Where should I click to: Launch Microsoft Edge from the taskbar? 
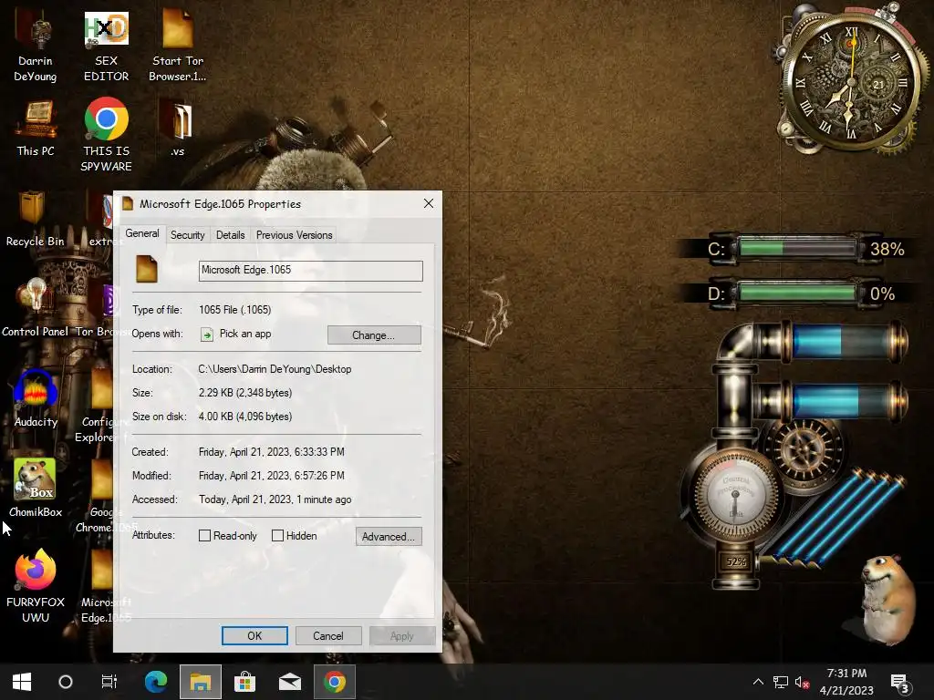[156, 682]
